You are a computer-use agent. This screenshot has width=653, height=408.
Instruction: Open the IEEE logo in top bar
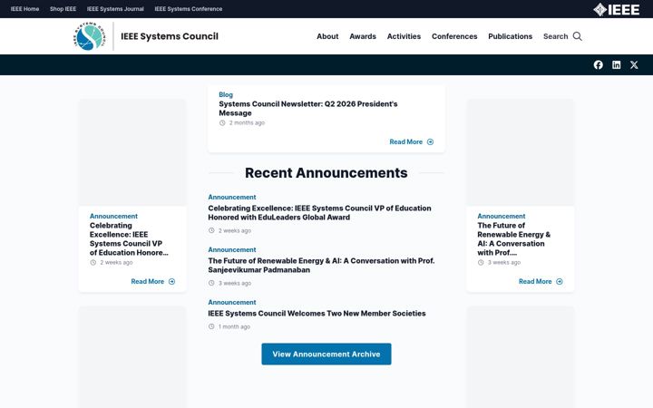coord(617,9)
